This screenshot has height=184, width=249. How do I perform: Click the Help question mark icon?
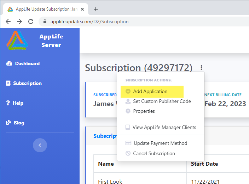(8, 103)
